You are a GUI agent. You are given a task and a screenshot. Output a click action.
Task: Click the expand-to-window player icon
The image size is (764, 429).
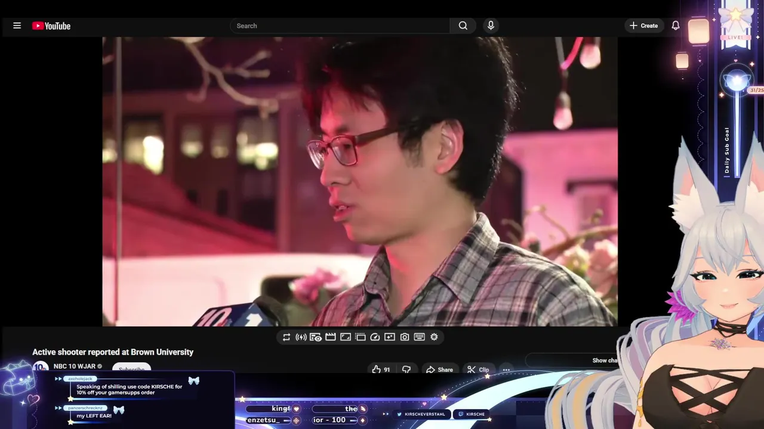[x=346, y=337]
